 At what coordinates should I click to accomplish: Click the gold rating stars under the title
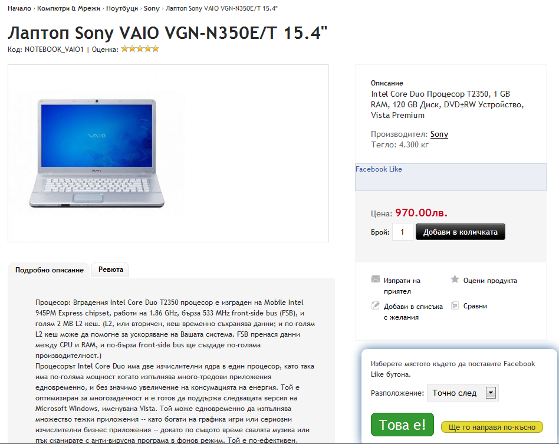pyautogui.click(x=140, y=49)
